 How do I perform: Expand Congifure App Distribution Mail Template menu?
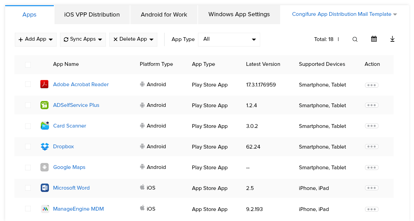click(344, 14)
